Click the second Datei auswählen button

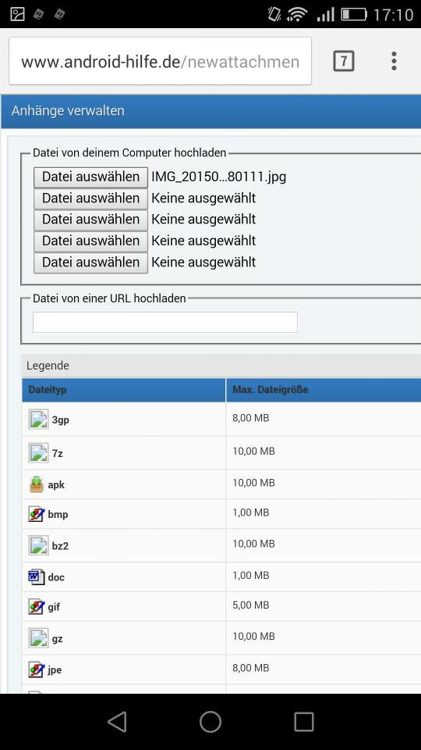pyautogui.click(x=90, y=198)
